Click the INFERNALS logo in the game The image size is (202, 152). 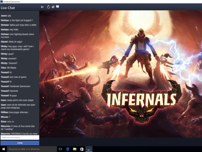coord(142,101)
